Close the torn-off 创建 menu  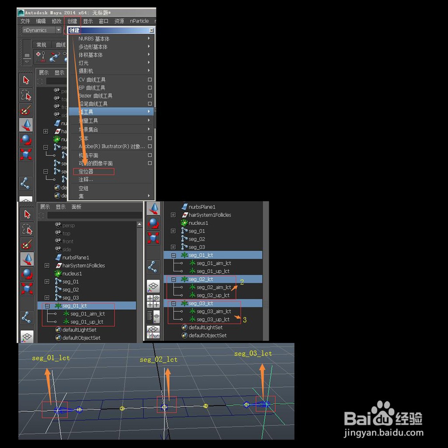click(x=151, y=30)
